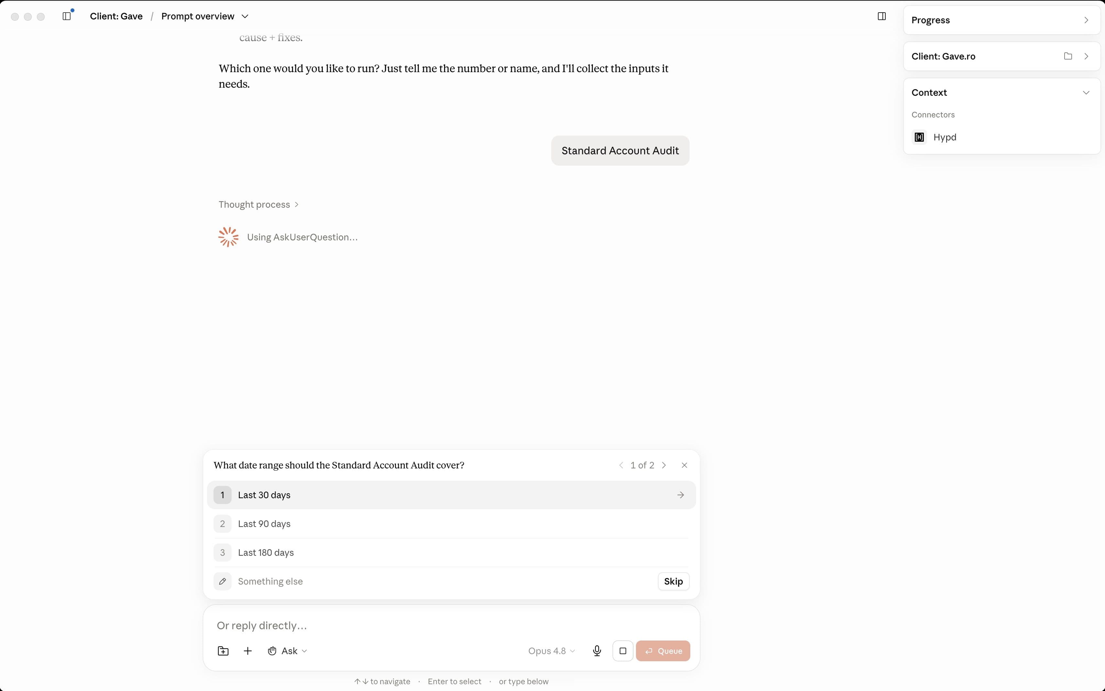Screen dimensions: 1105x691
Task: Expand the Thought process section
Action: [x=259, y=204]
